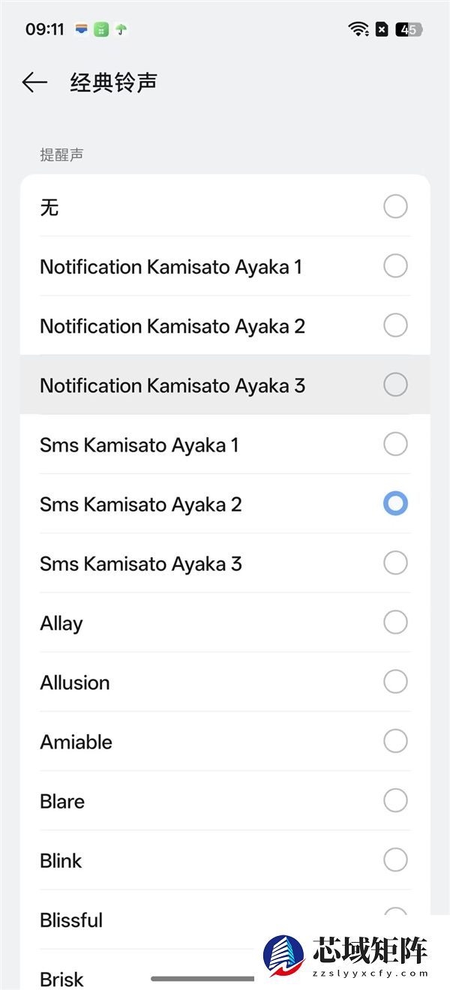Select the Blare sound radio button
Image resolution: width=450 pixels, height=990 pixels.
pos(395,800)
